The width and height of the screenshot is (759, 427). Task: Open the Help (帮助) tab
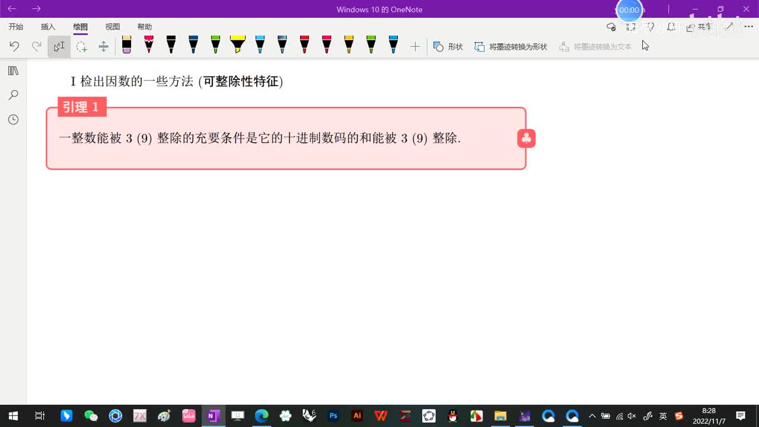point(145,27)
